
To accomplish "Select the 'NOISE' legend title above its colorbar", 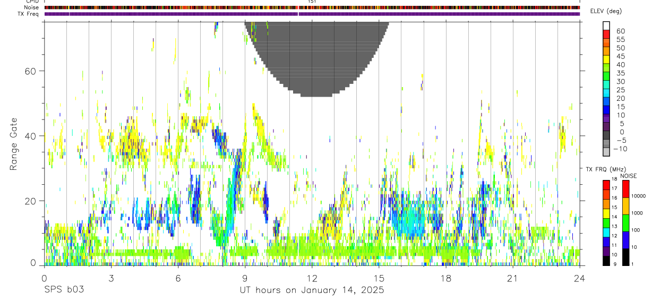I will click(x=628, y=176).
